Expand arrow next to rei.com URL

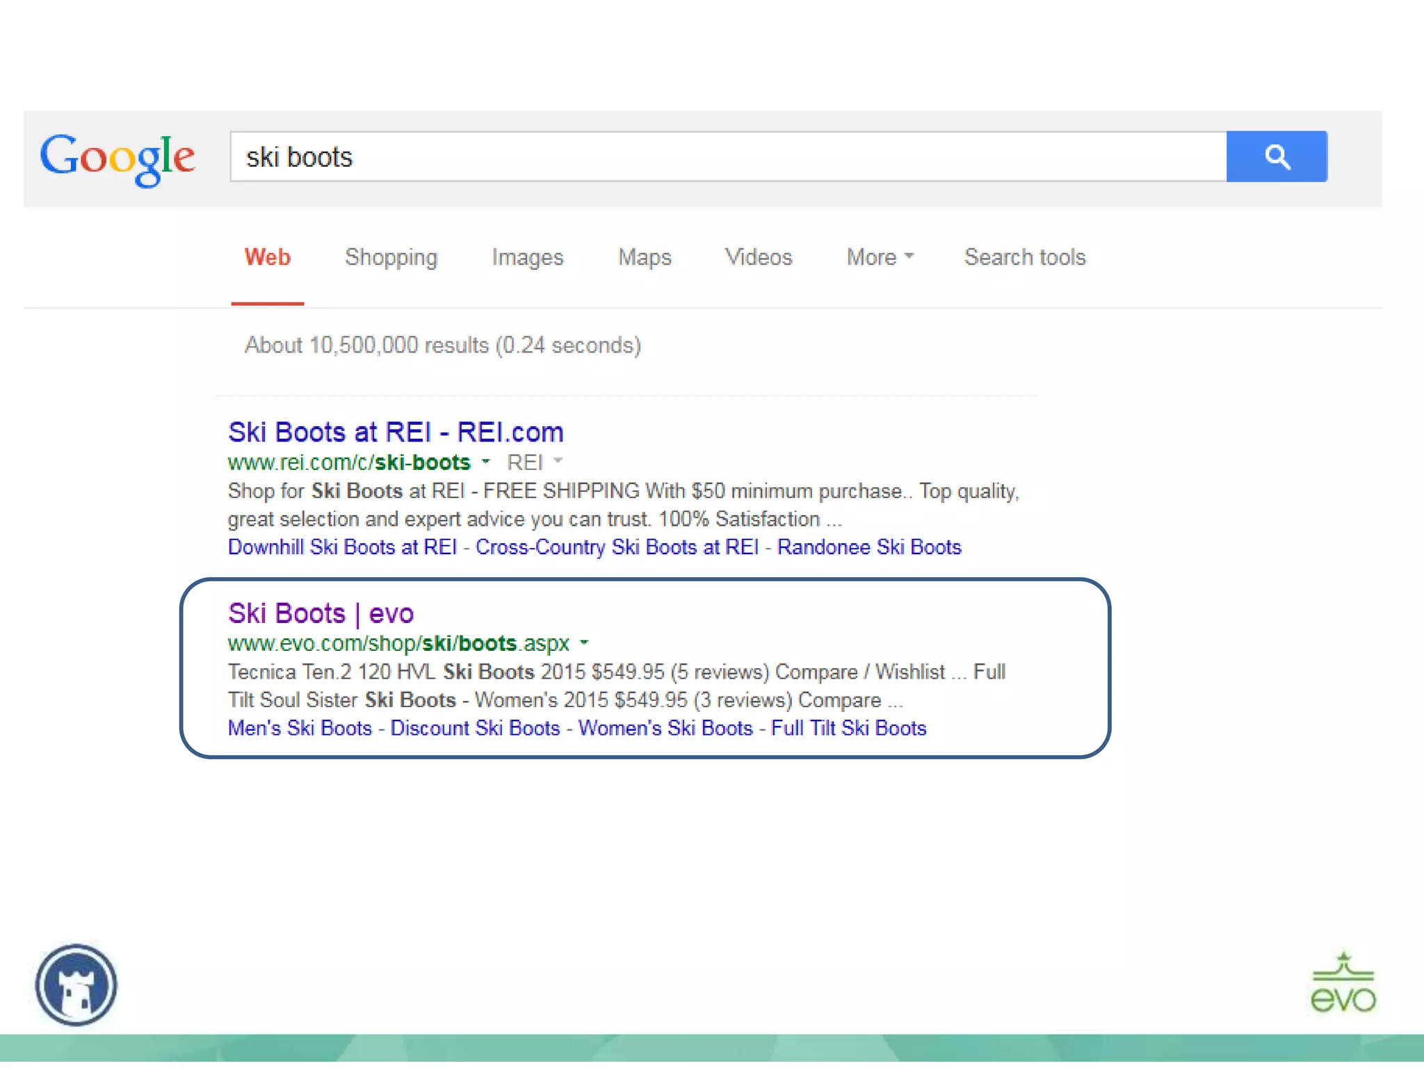coord(486,461)
